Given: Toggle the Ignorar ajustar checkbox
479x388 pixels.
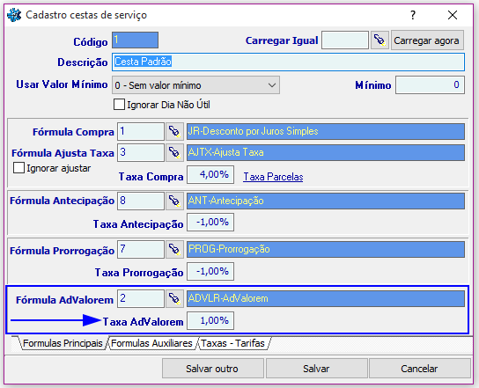Looking at the screenshot, I should (x=18, y=168).
